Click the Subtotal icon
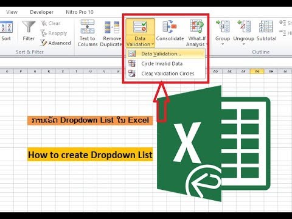This screenshot has height=219, width=292. (266, 27)
